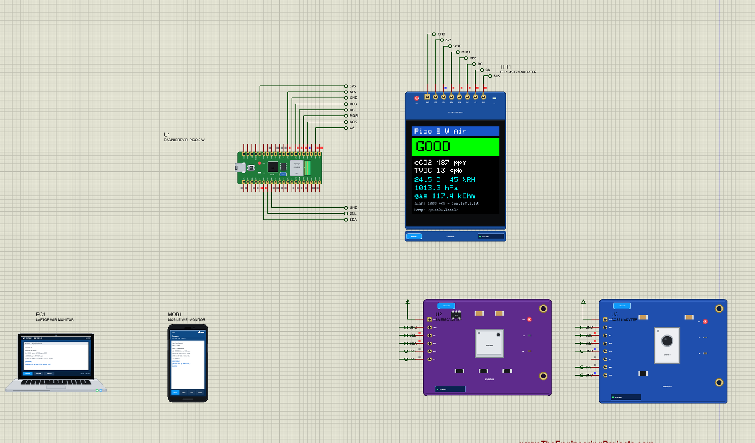The height and width of the screenshot is (443, 755).
Task: Select the black RP2350 chip on the Pico
Action: pos(273,167)
